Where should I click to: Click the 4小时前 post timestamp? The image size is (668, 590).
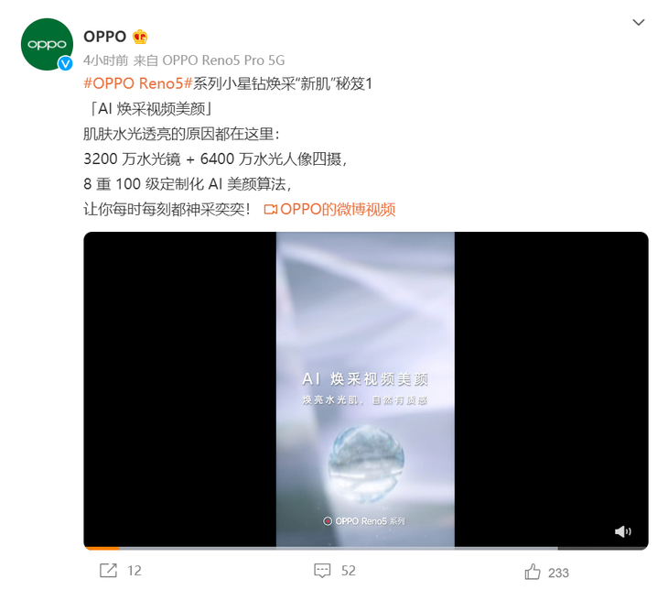click(x=105, y=60)
